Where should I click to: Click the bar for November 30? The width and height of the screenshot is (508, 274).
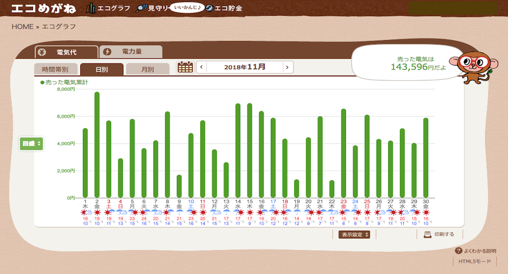coord(426,158)
